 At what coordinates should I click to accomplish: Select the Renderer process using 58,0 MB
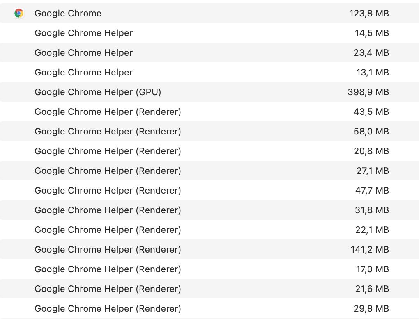(x=108, y=131)
